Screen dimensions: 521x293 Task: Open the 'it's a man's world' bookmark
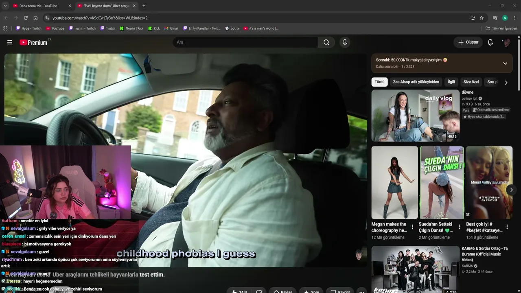pos(261,28)
